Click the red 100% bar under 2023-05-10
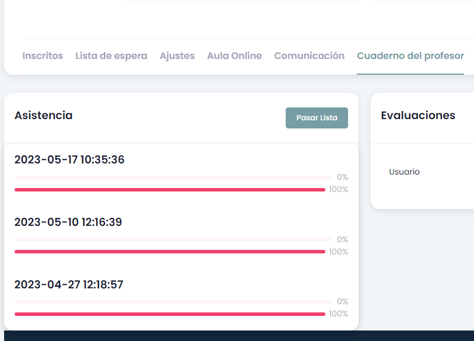The height and width of the screenshot is (341, 474). coord(170,252)
